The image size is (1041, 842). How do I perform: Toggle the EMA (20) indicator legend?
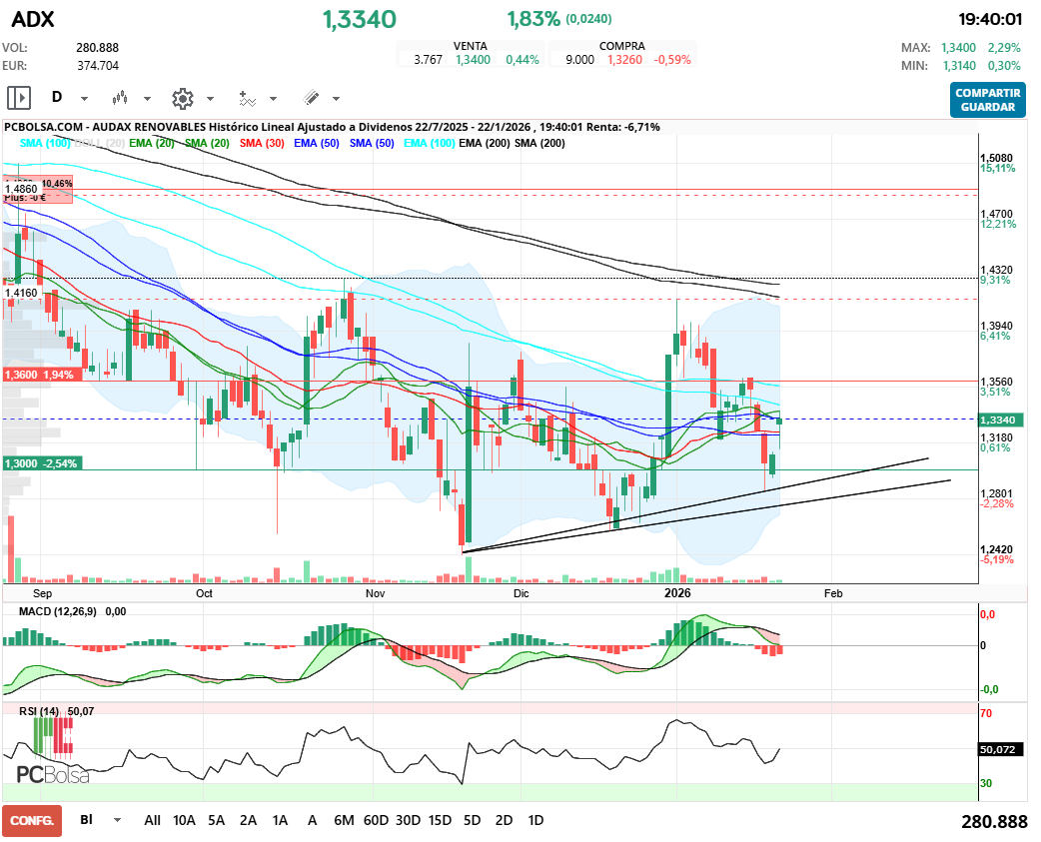pyautogui.click(x=153, y=144)
